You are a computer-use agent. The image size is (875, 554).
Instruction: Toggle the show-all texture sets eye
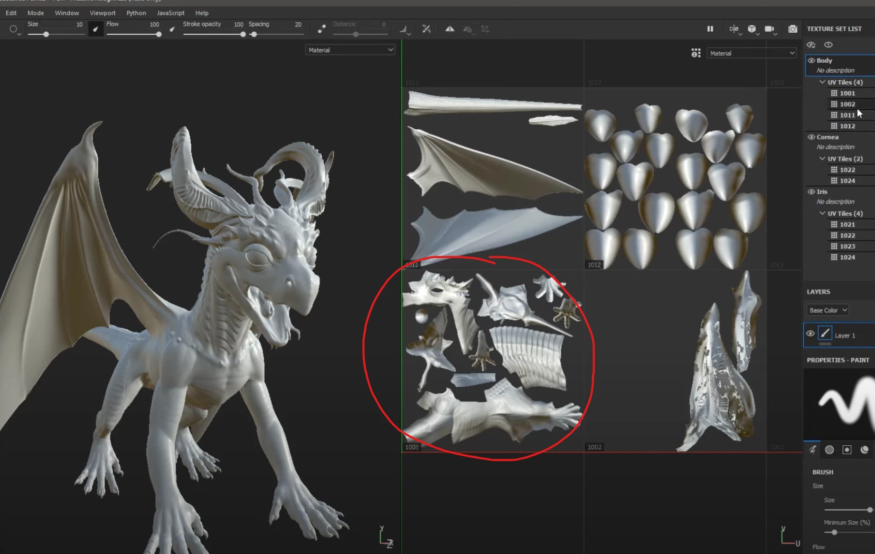point(812,45)
